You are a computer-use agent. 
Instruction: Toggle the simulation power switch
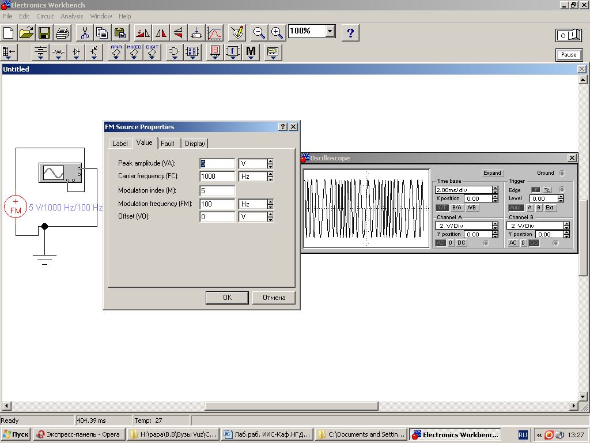[x=568, y=35]
